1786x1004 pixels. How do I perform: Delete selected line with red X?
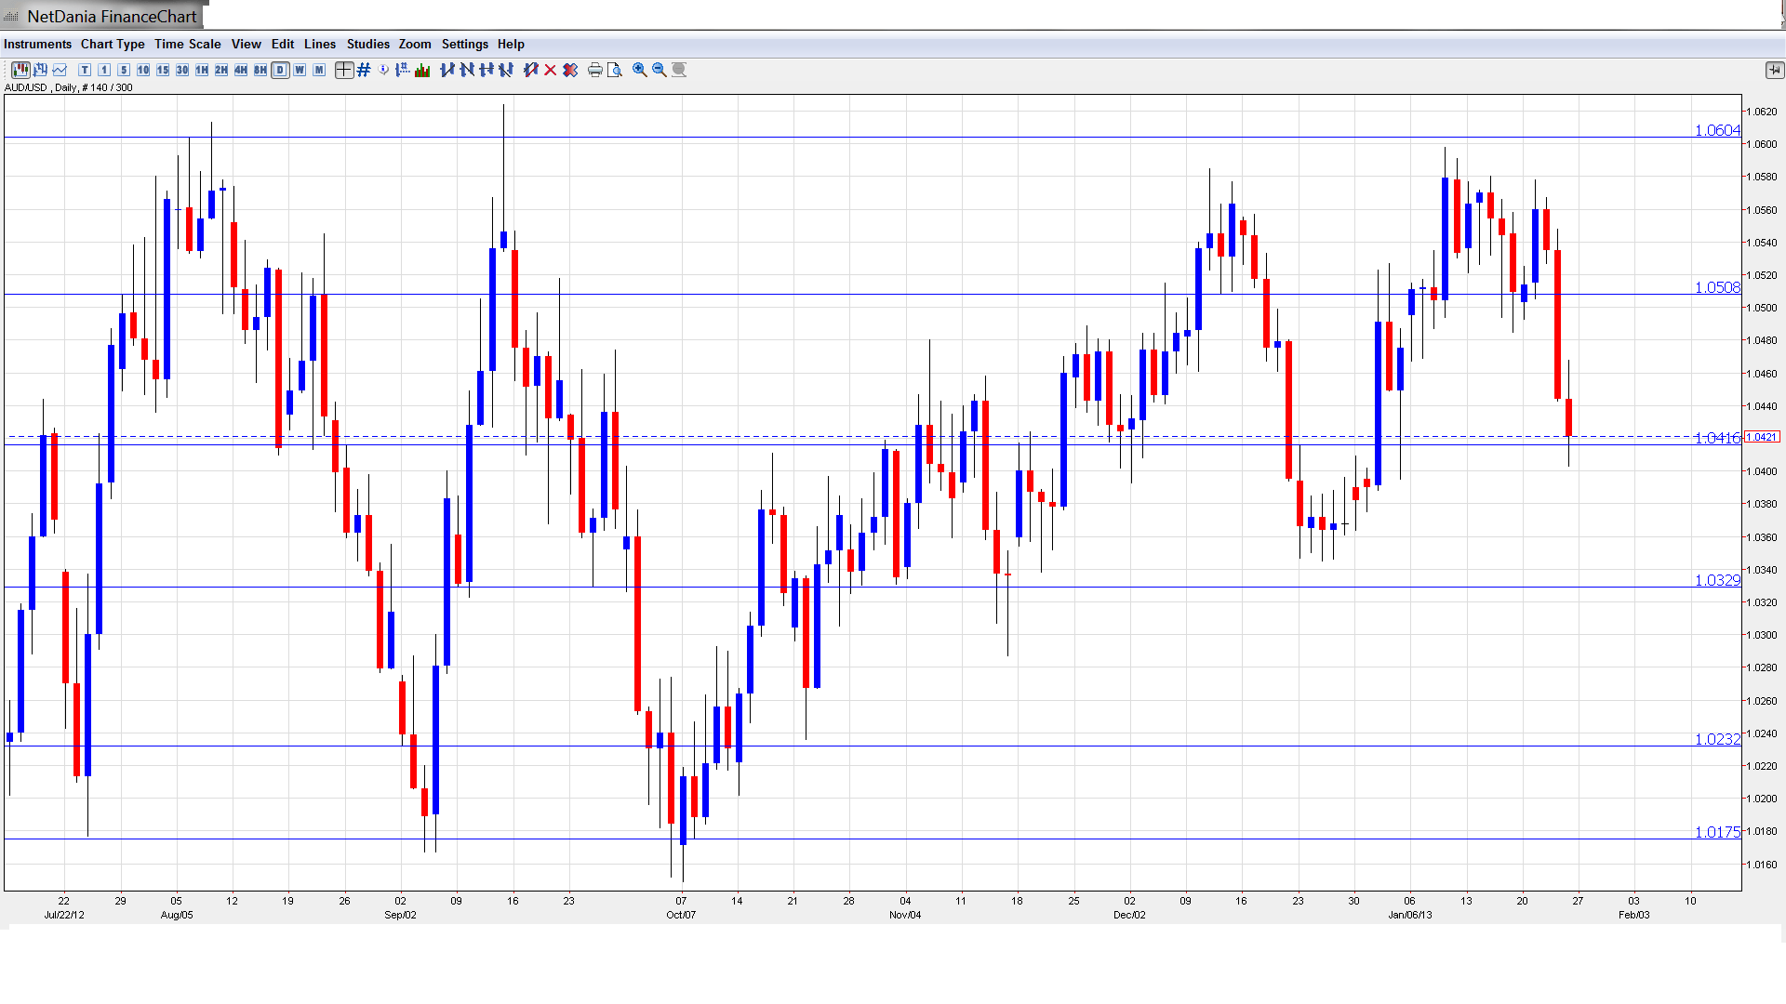pos(551,70)
